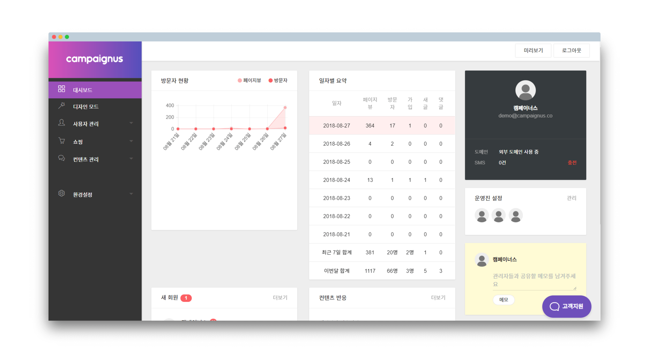Expand the 컨텐츠 관리 menu arrow

[x=131, y=159]
